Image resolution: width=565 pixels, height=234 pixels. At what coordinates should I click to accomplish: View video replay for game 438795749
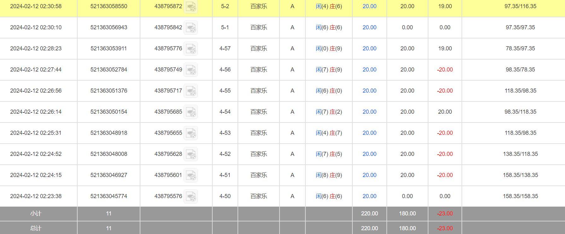pyautogui.click(x=191, y=70)
